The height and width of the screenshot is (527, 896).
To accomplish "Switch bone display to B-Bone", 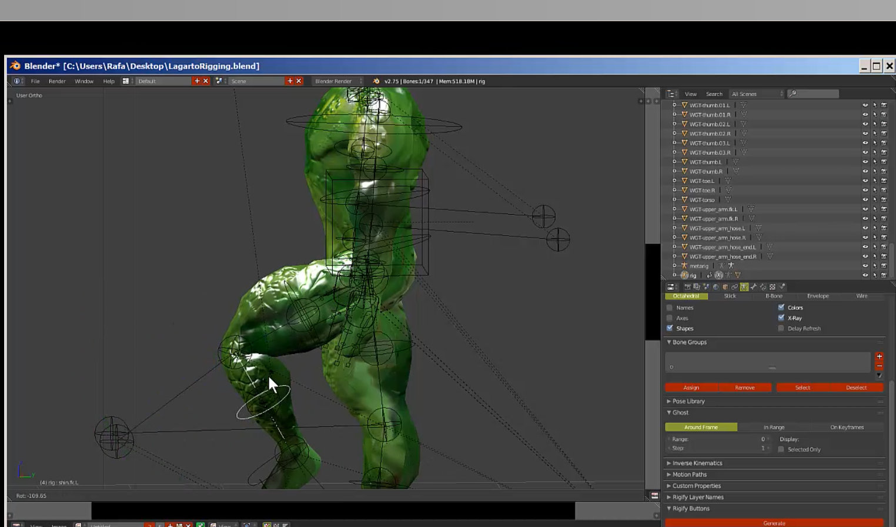I will click(x=774, y=296).
